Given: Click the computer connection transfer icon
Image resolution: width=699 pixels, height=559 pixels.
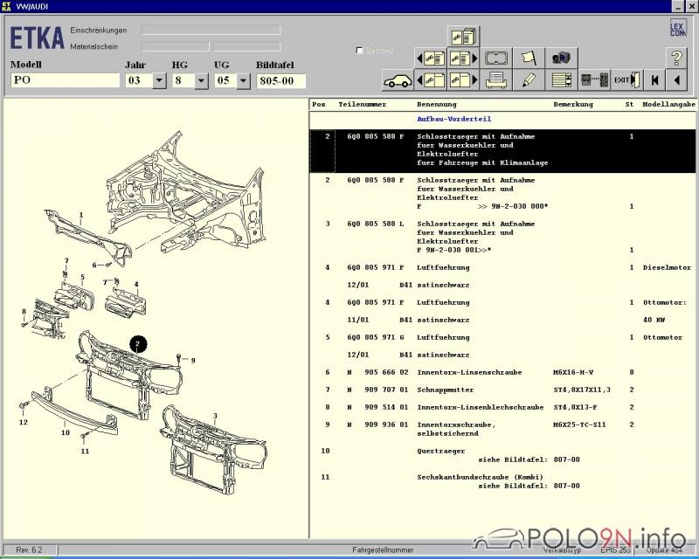Looking at the screenshot, I should 594,80.
